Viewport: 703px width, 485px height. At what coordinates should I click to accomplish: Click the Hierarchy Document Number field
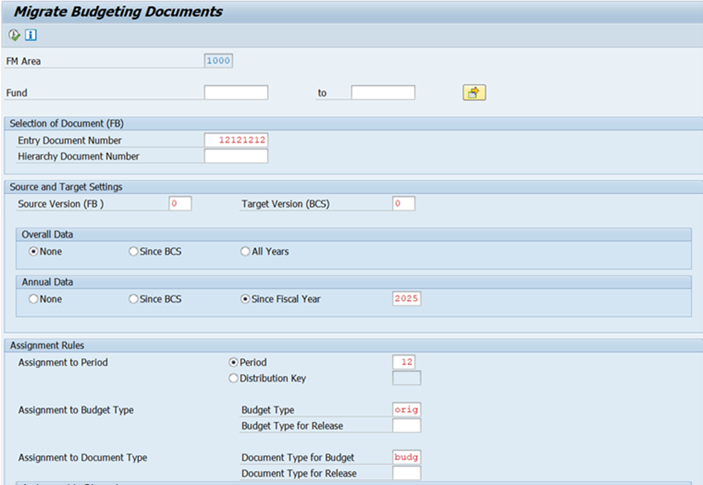pos(236,156)
